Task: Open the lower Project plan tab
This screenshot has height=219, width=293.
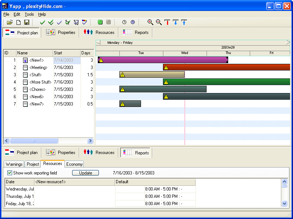Action: click(21, 153)
